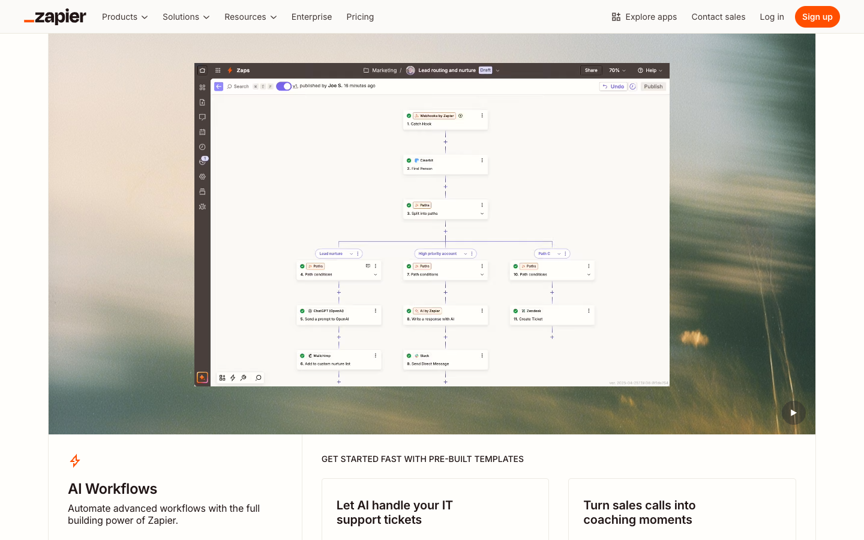Click comment icon on step 4 Path conditions
Image resolution: width=864 pixels, height=540 pixels.
click(368, 266)
